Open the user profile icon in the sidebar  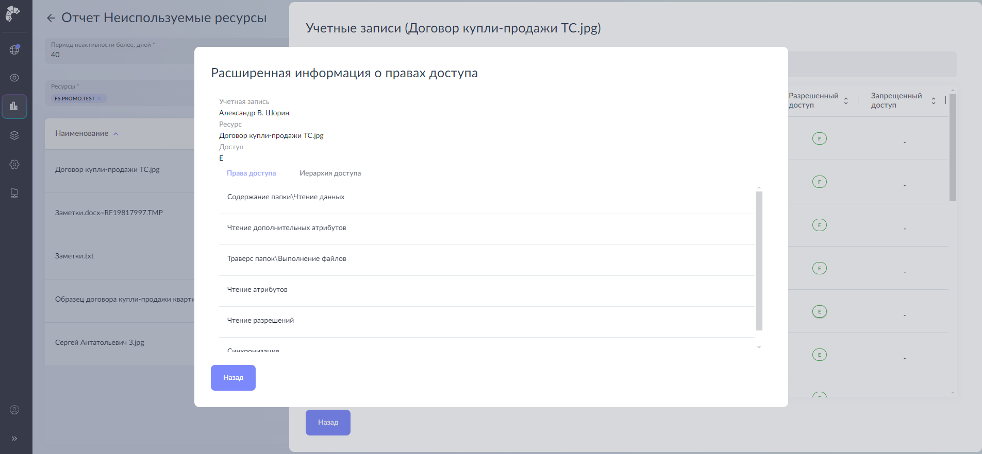tap(14, 410)
